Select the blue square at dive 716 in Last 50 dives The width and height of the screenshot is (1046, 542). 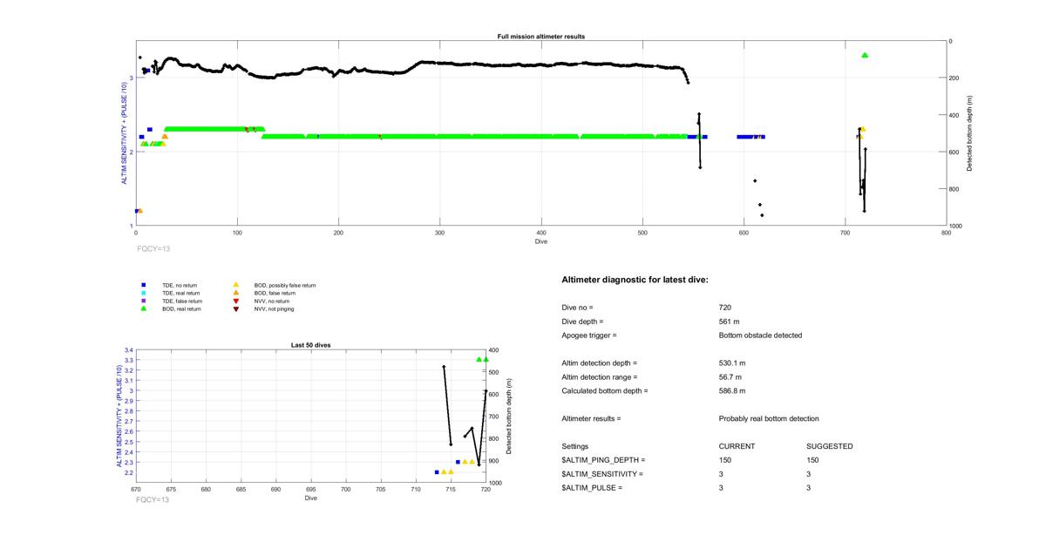pyautogui.click(x=458, y=462)
